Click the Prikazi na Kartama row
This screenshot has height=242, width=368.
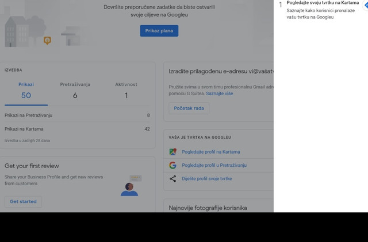pyautogui.click(x=77, y=128)
